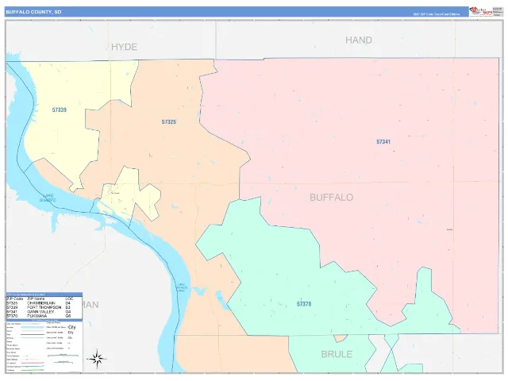Viewport: 508px width, 381px height.
Task: Click the ZIP Code Color Cast Edition subtitle
Action: [x=436, y=14]
